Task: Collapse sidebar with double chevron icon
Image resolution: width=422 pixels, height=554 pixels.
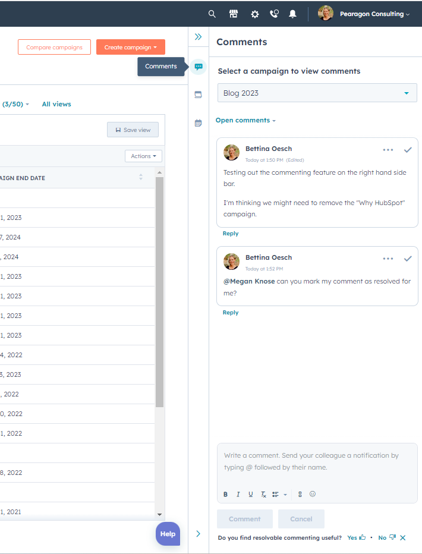Action: click(x=198, y=37)
